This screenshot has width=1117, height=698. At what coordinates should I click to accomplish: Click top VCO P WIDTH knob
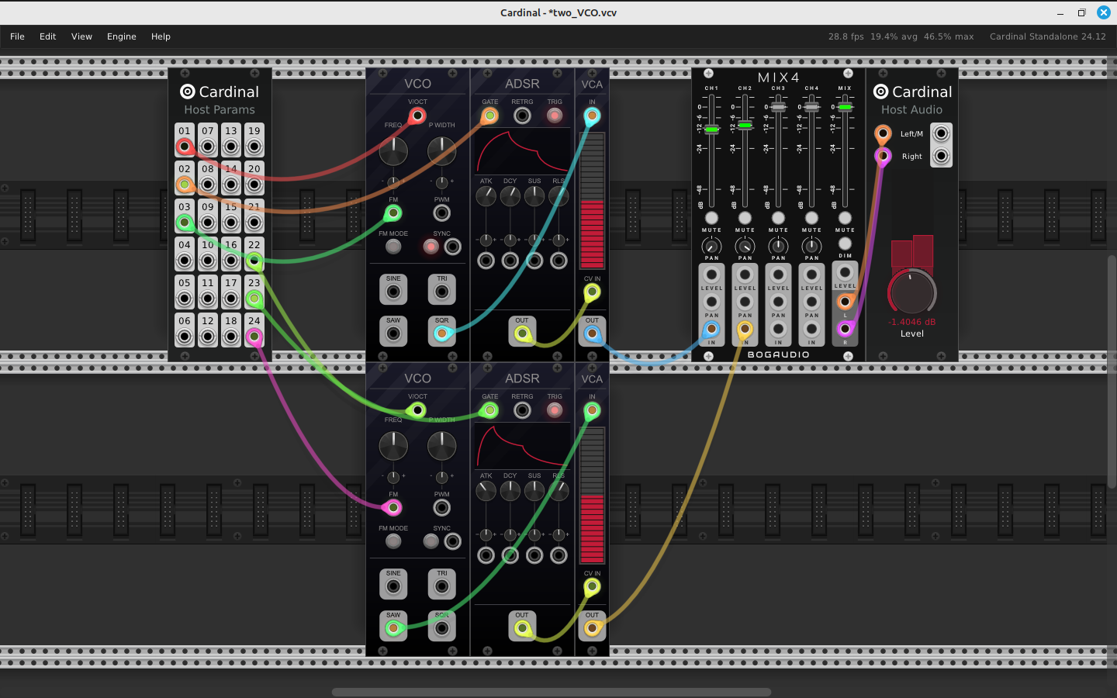click(442, 150)
